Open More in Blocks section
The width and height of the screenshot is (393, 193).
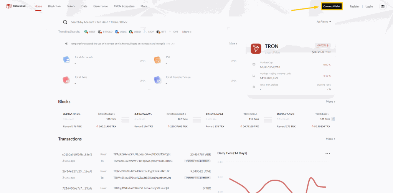pyautogui.click(x=330, y=101)
